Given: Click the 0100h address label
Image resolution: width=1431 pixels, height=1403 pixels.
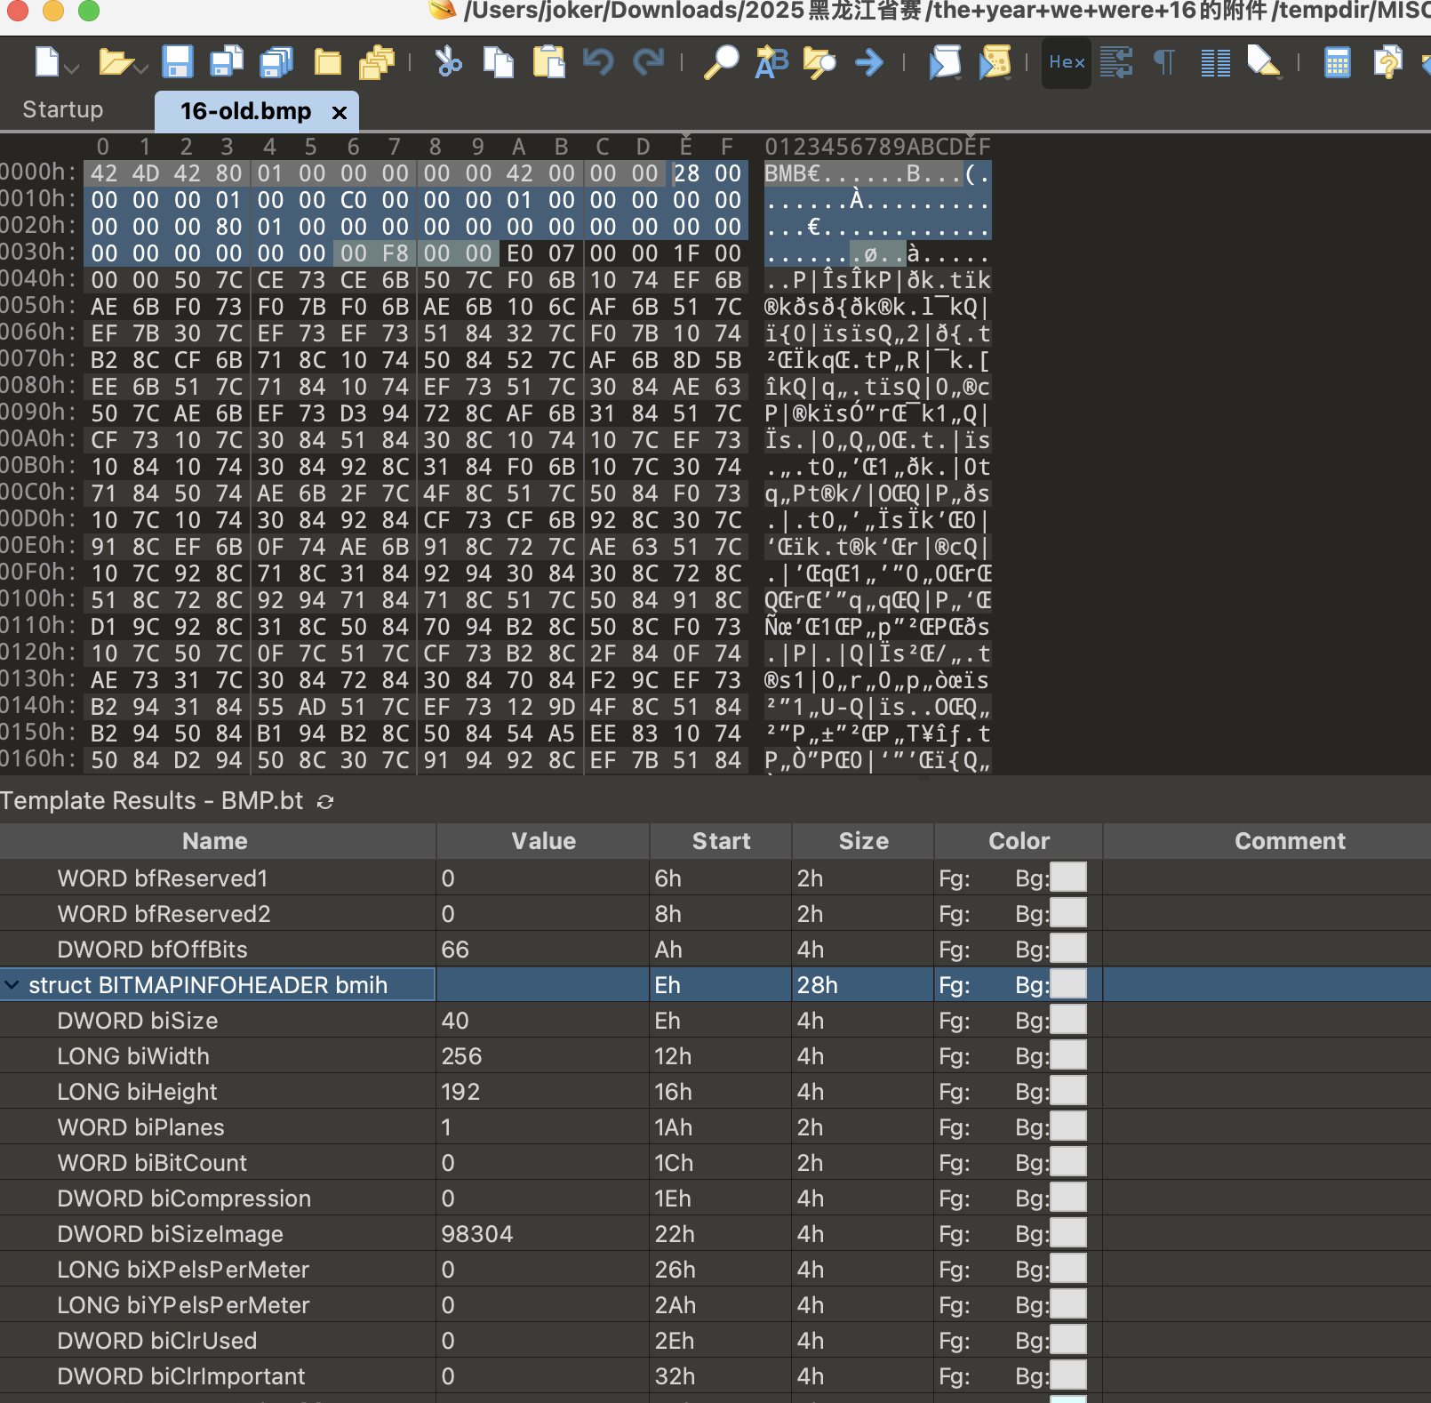Looking at the screenshot, I should point(38,598).
